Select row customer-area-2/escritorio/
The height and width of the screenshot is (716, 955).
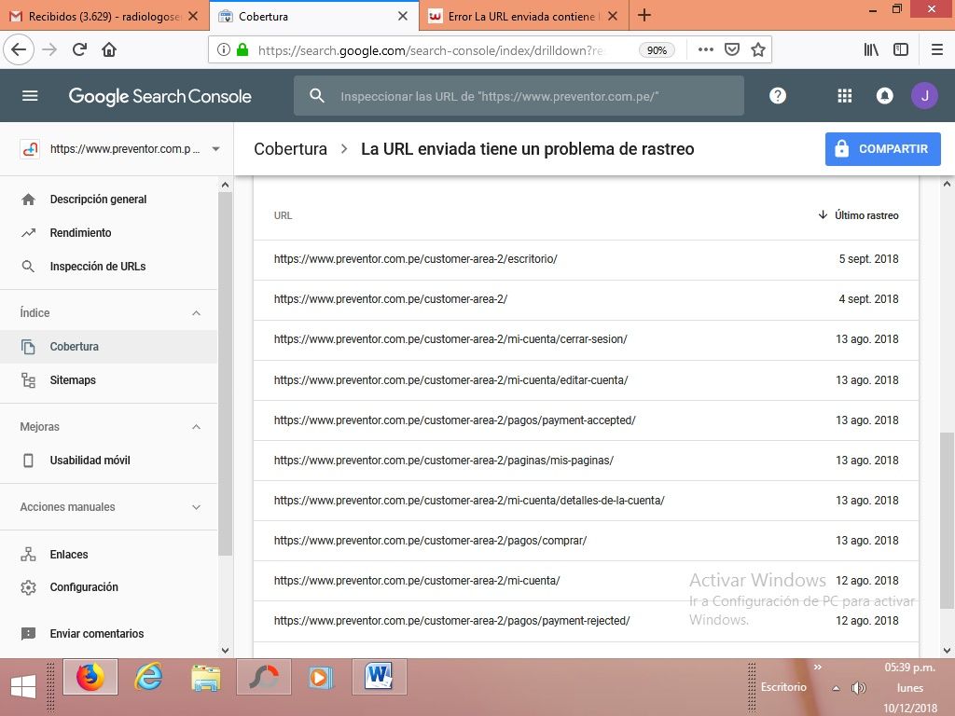(586, 259)
